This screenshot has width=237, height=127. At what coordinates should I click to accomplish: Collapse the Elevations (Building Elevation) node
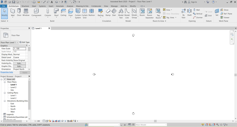point(5,101)
